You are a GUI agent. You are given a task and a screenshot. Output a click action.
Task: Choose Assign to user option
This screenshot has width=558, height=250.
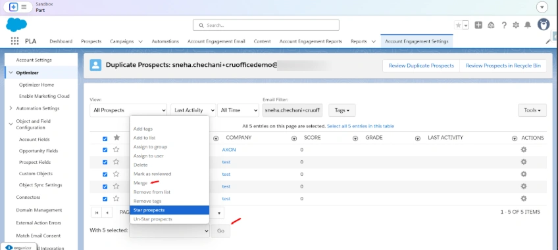pos(149,156)
